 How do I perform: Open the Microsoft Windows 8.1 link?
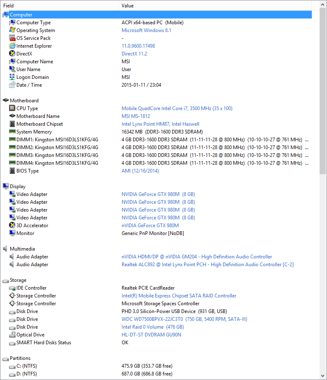(146, 30)
